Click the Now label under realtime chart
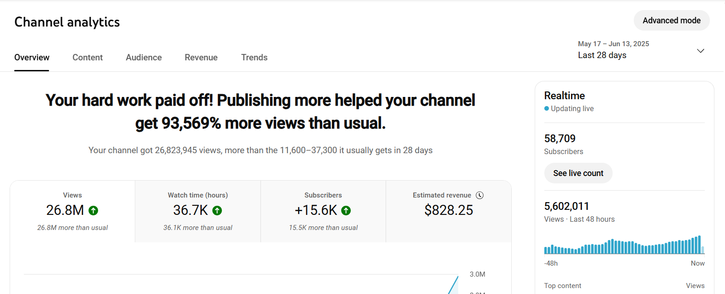 [x=697, y=263]
